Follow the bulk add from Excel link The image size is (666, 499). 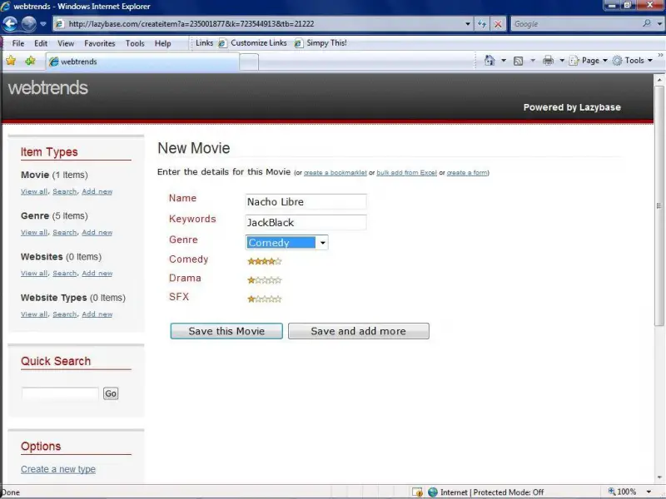coord(406,173)
